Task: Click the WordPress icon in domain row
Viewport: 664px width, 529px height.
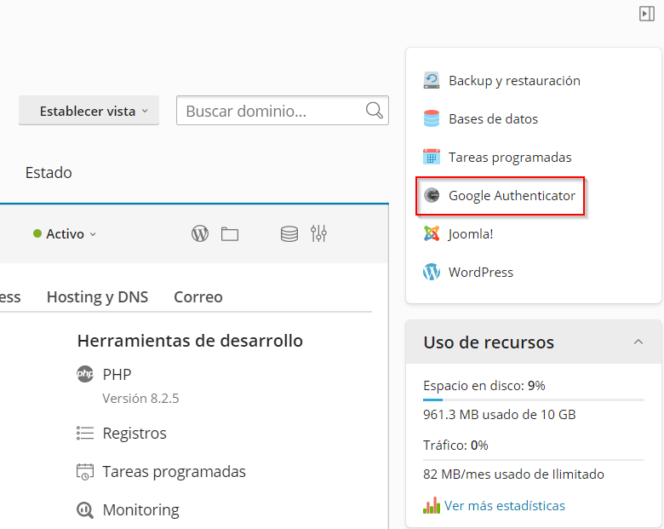Action: pos(200,233)
